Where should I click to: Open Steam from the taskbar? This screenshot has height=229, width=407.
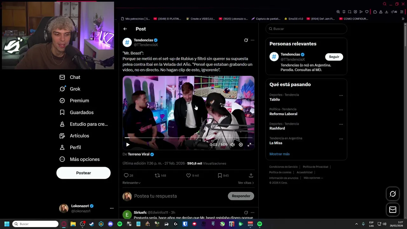(x=92, y=224)
